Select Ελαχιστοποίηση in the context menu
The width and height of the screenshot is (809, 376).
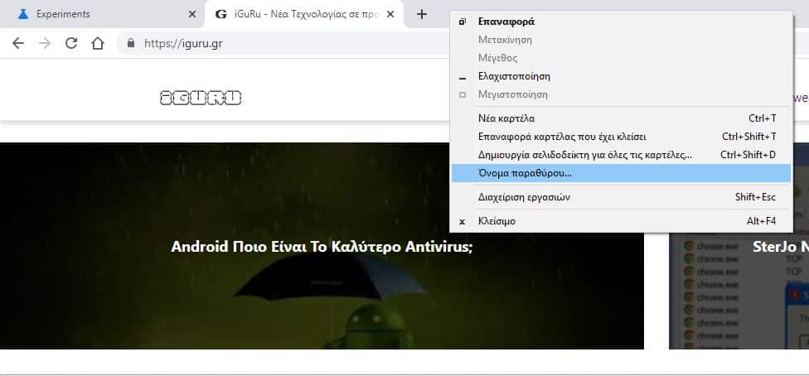pyautogui.click(x=514, y=76)
